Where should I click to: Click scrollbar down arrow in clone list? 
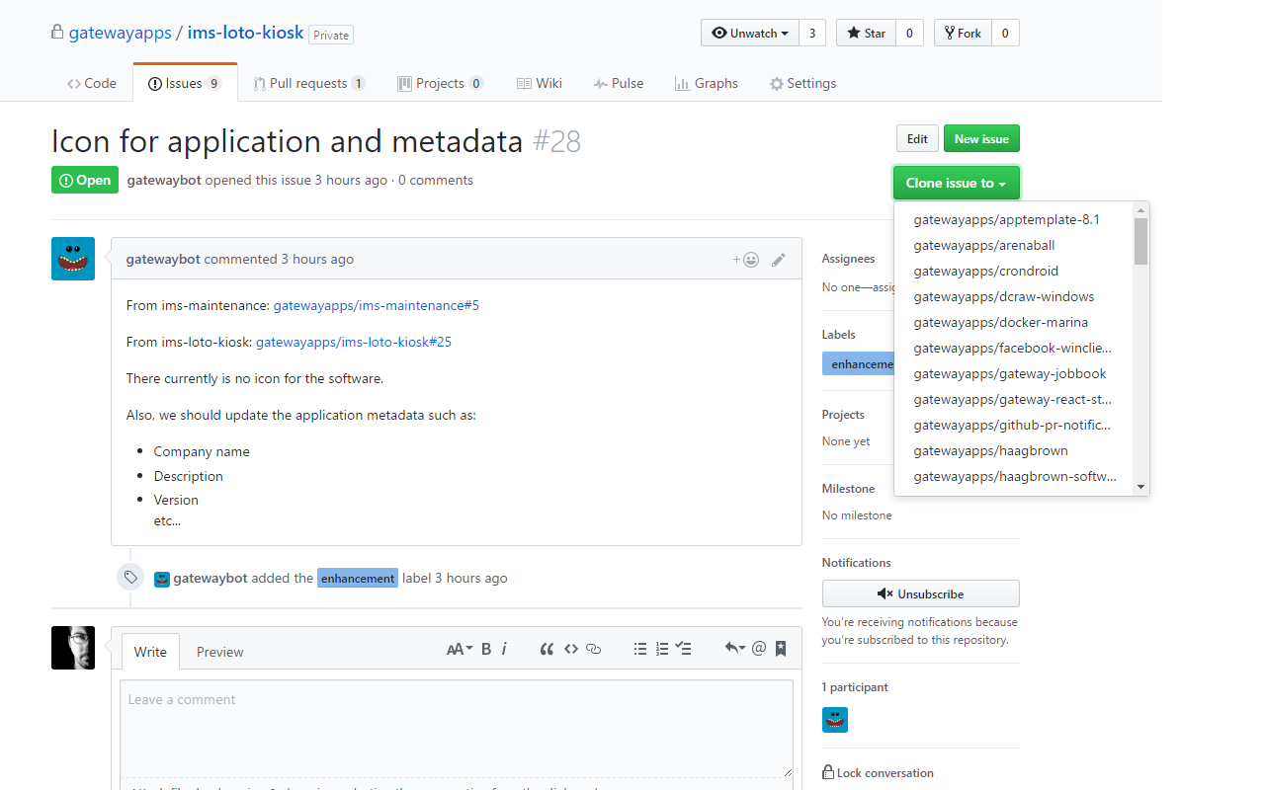1140,486
